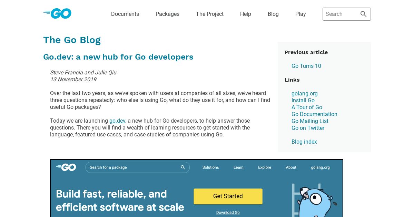Open previous article Go Turns 10
Viewport: 414px width, 217px height.
(x=306, y=66)
